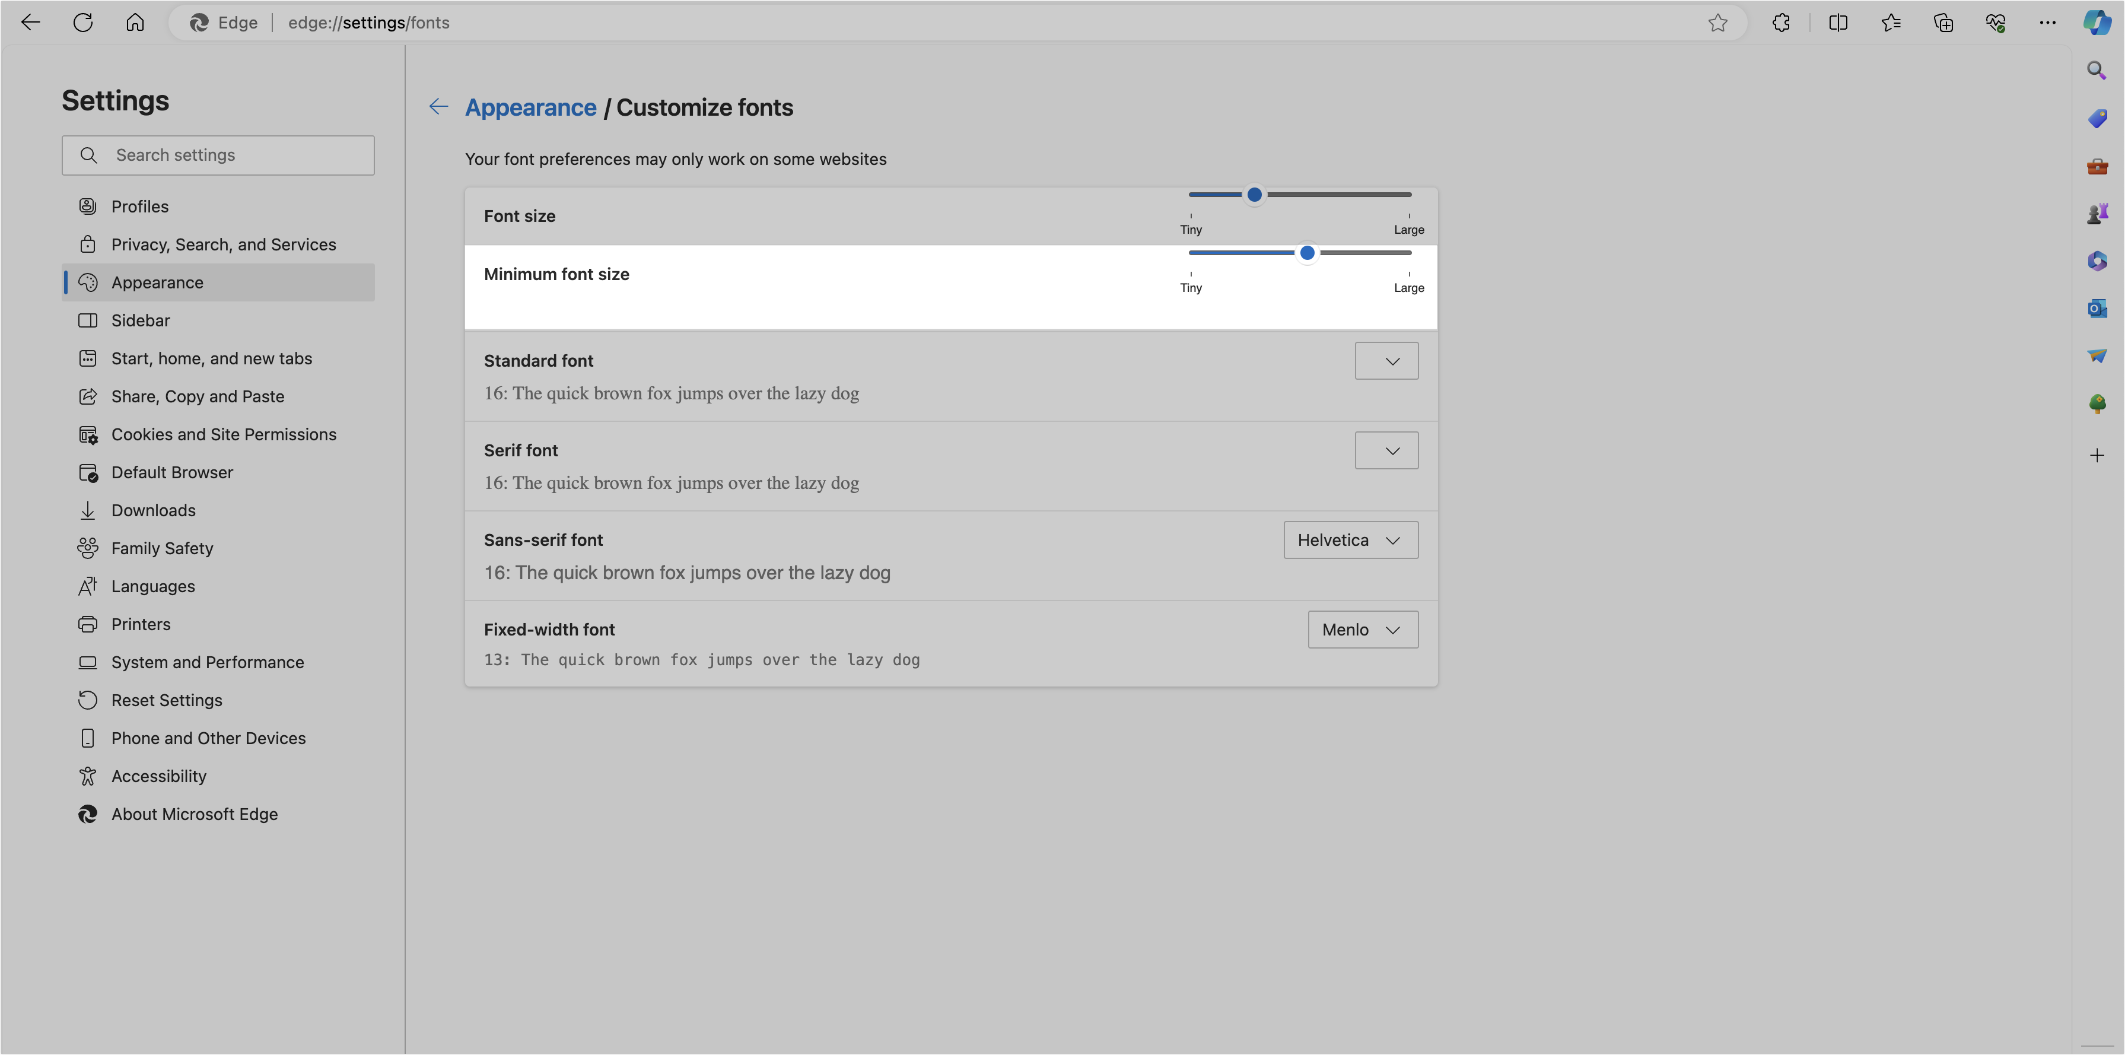The height and width of the screenshot is (1055, 2125).
Task: Add a new app to the sidebar
Action: 2096,455
